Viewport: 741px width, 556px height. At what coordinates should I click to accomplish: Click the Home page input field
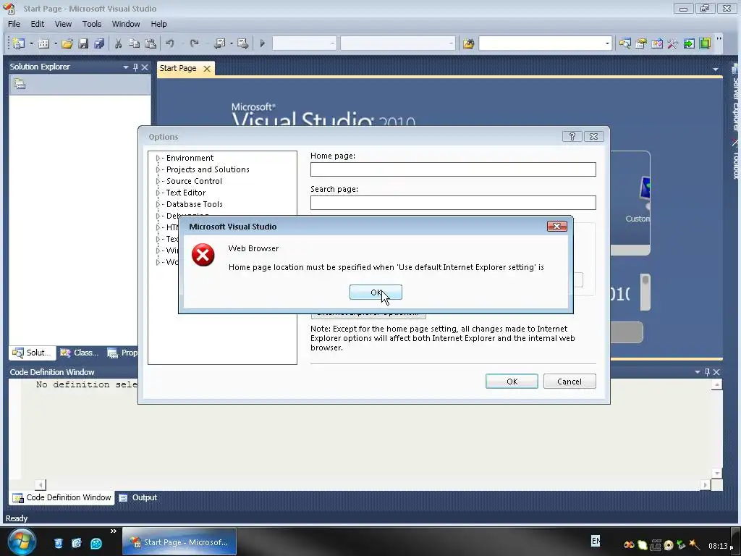click(453, 169)
